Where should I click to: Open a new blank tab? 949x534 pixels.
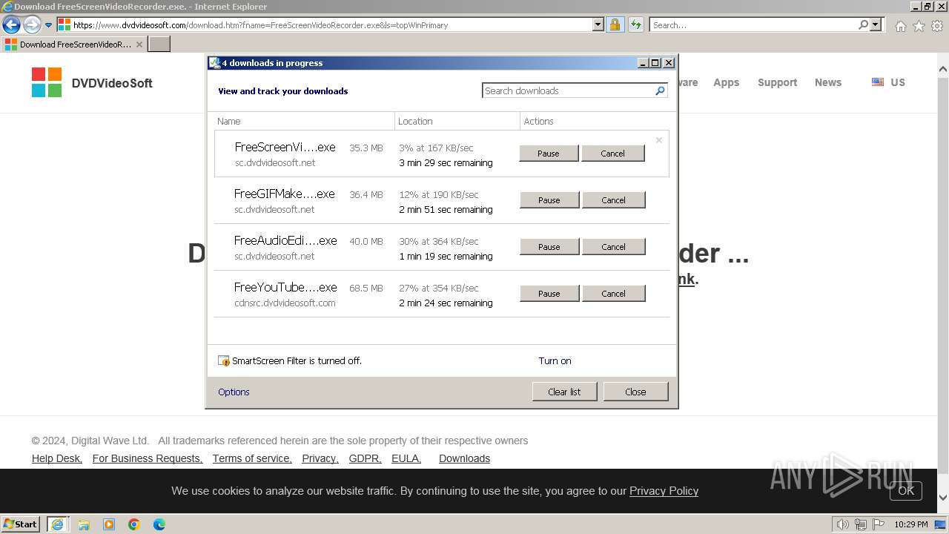[x=159, y=44]
